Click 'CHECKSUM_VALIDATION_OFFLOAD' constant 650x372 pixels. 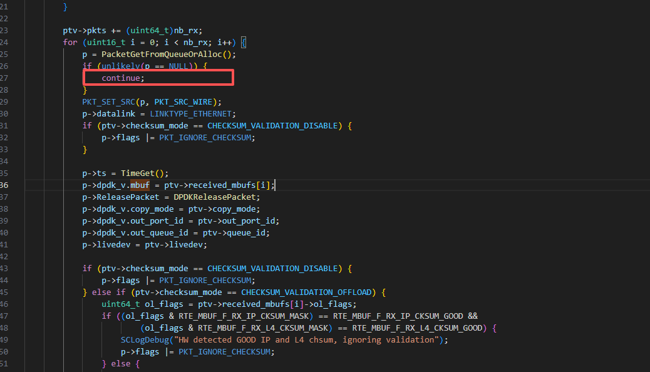[306, 292]
